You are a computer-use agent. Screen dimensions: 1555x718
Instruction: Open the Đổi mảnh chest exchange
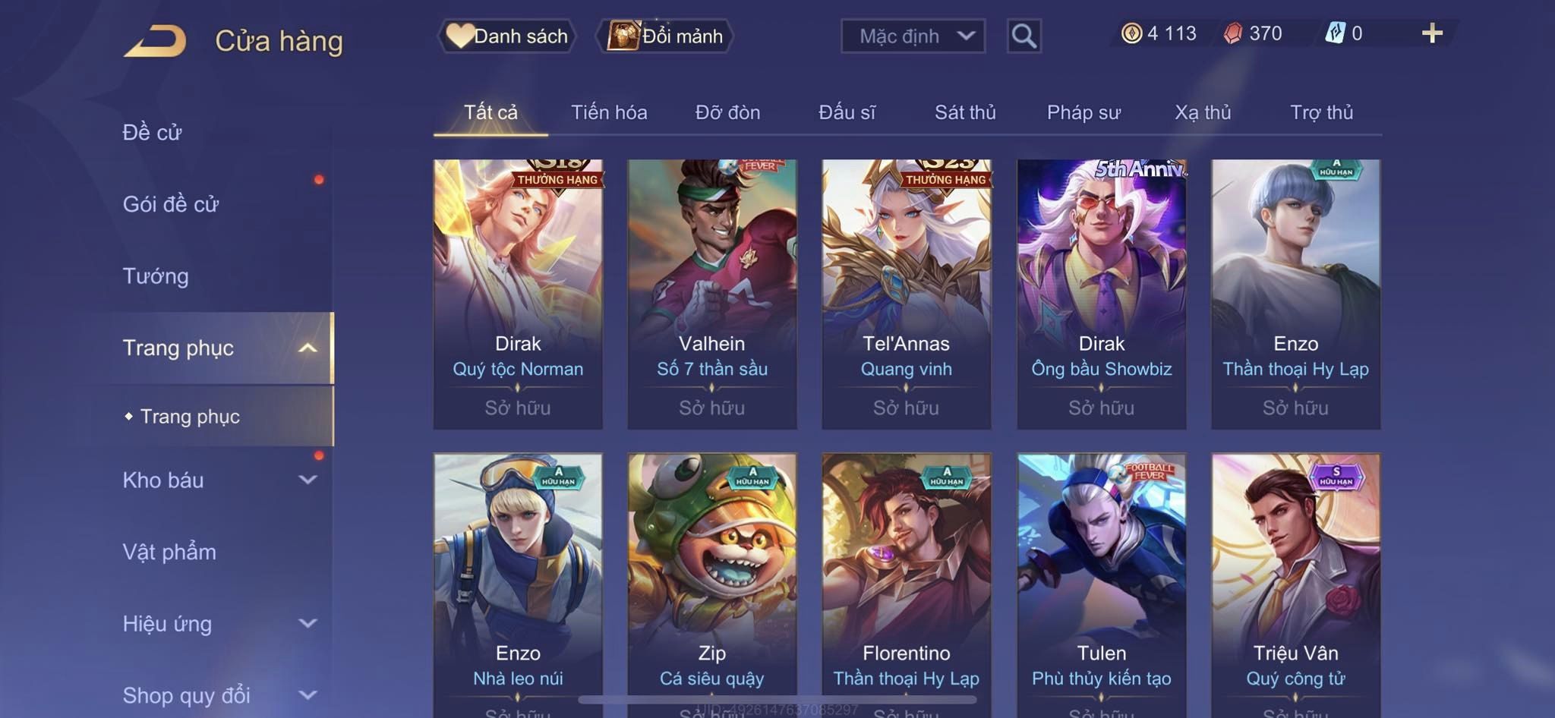point(665,36)
